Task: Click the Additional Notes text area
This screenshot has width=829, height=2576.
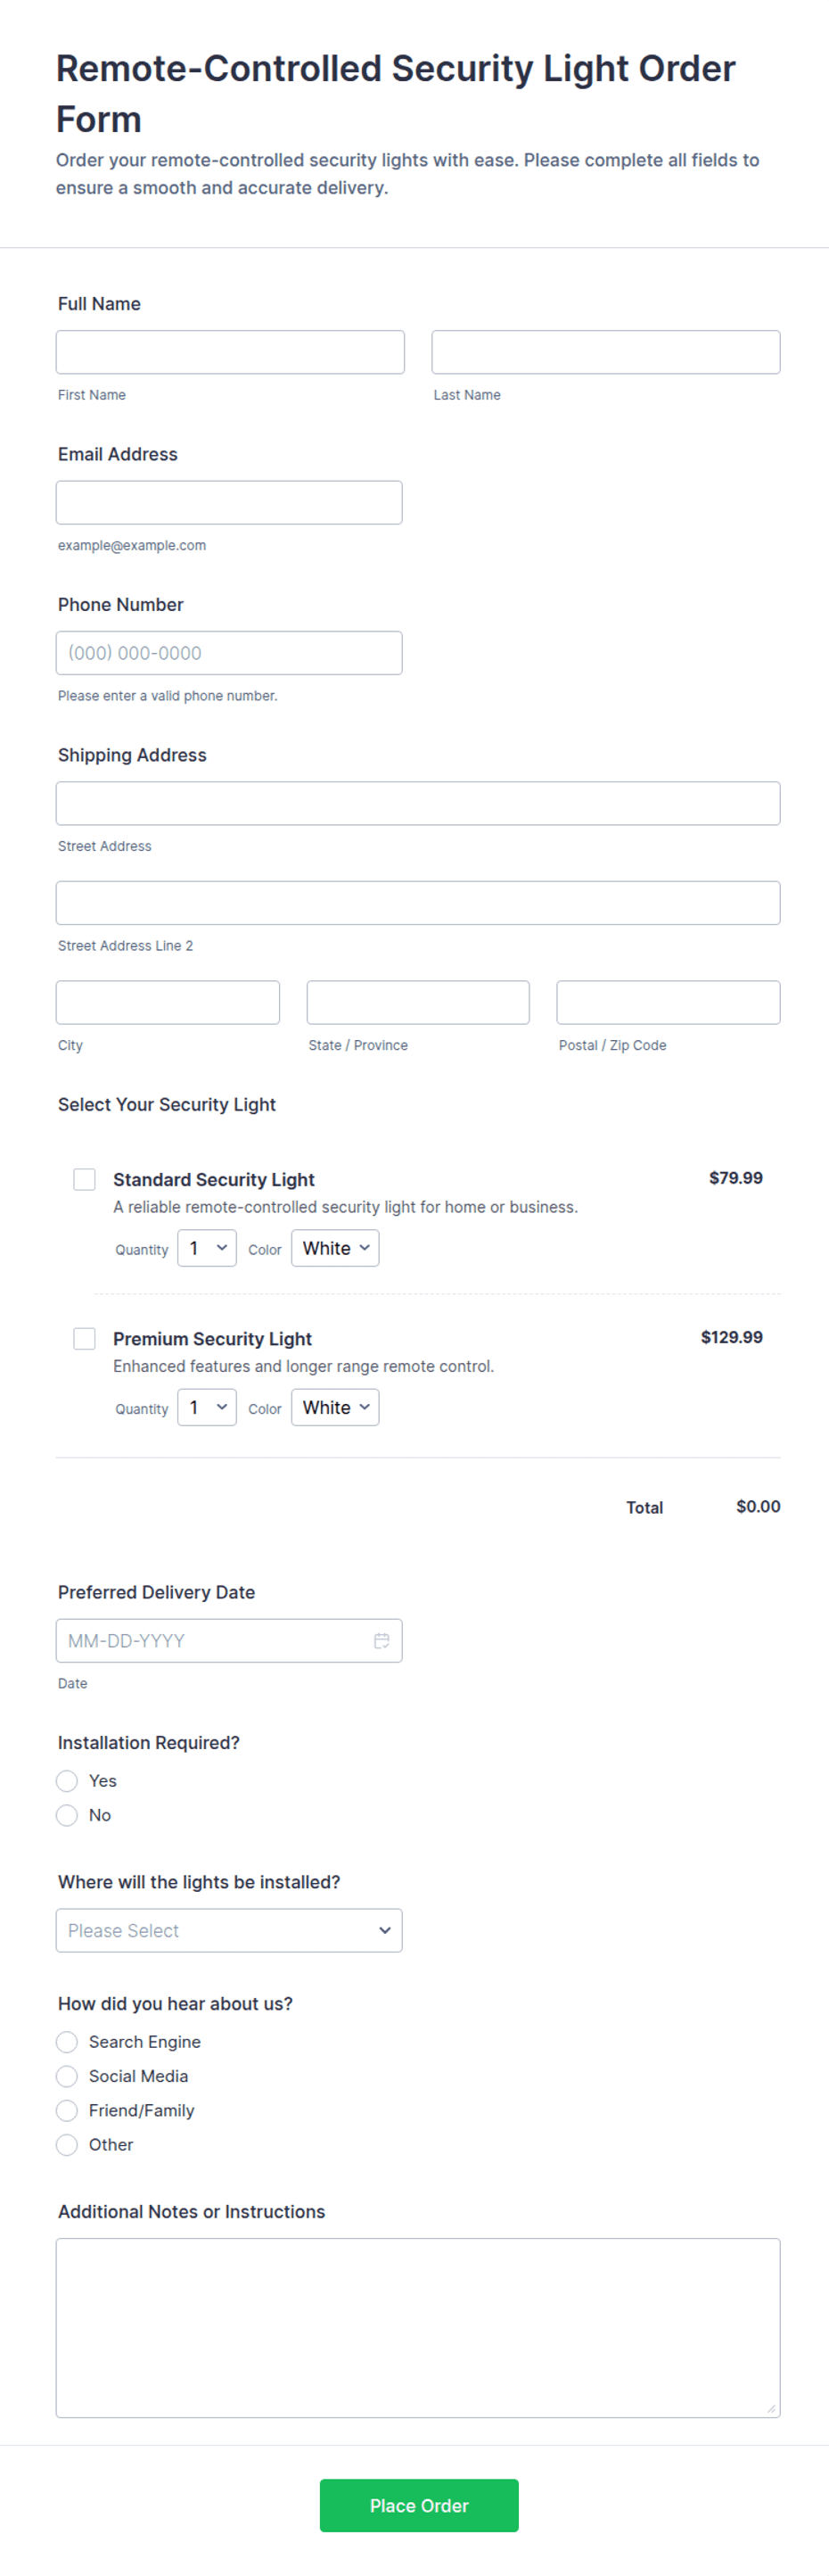Action: pyautogui.click(x=417, y=2327)
